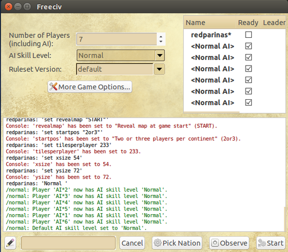Click the gear icon on Pick Nation

(x=158, y=243)
